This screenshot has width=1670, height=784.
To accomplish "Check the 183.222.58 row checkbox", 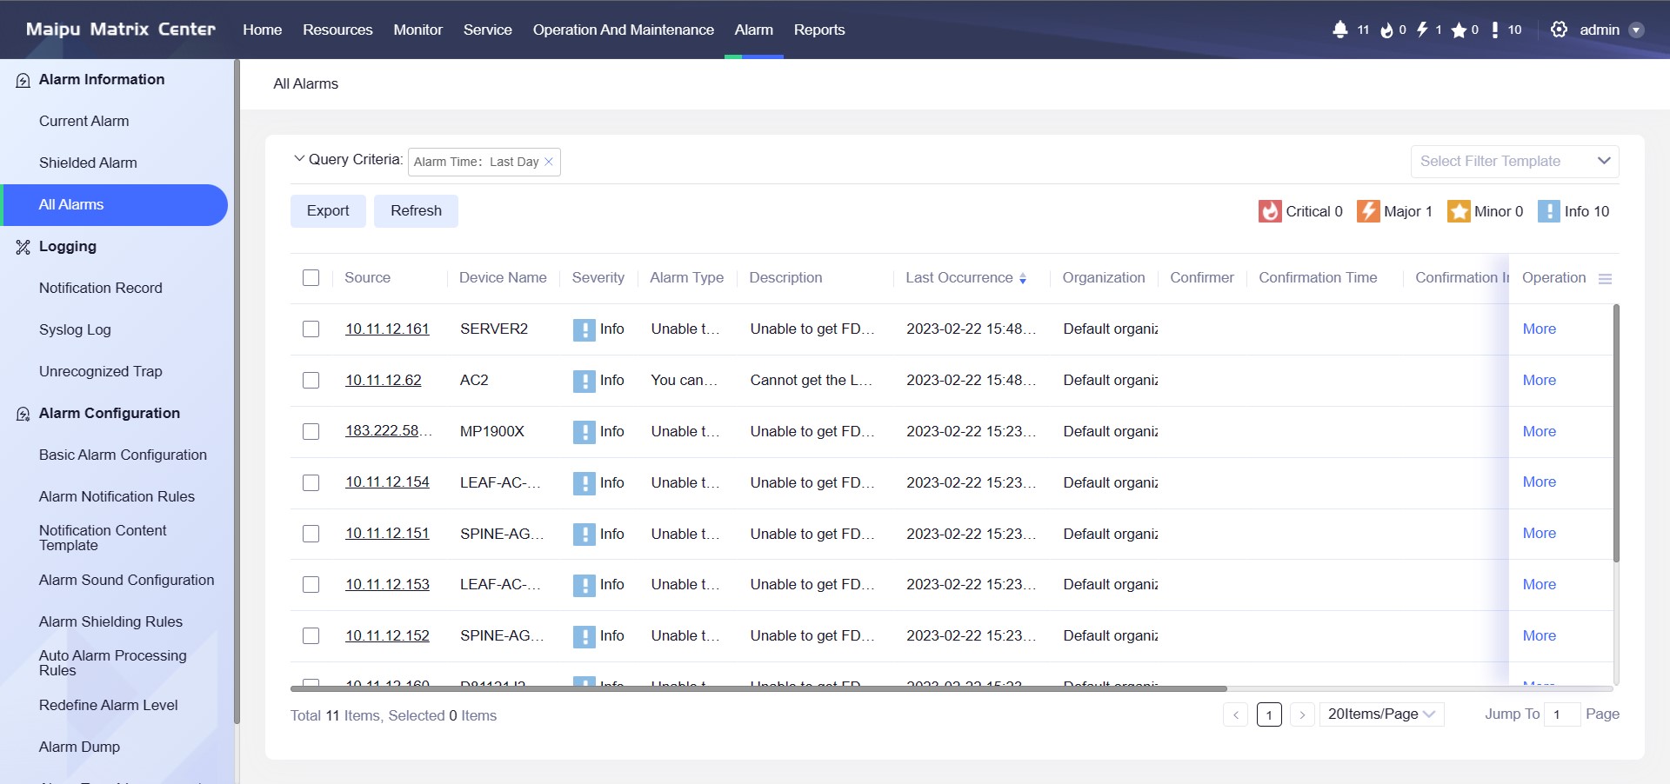I will point(311,431).
